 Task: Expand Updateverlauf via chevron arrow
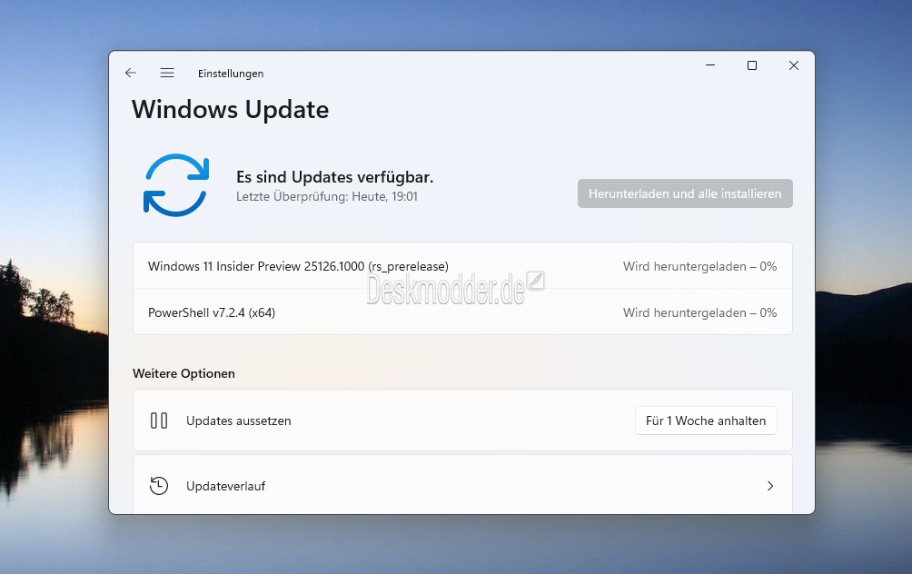click(x=770, y=486)
